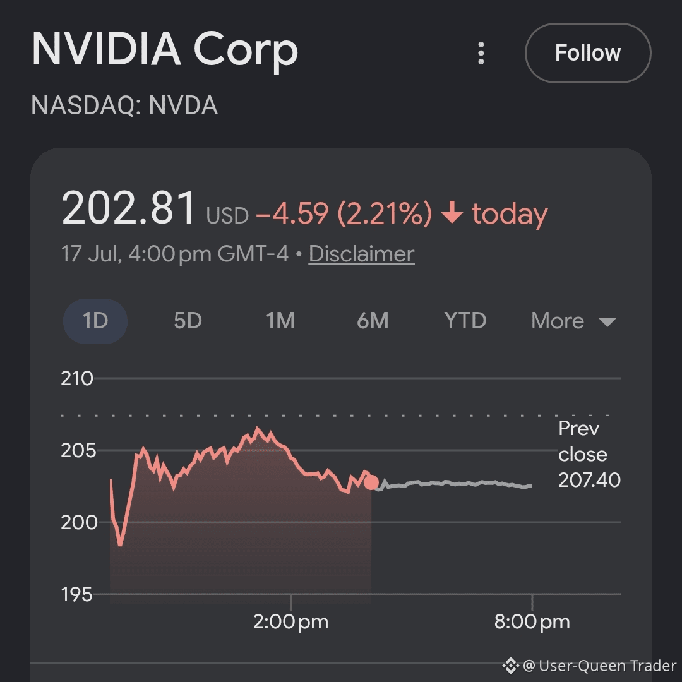Switch to the 1M chart range
This screenshot has height=682, width=682.
point(280,321)
